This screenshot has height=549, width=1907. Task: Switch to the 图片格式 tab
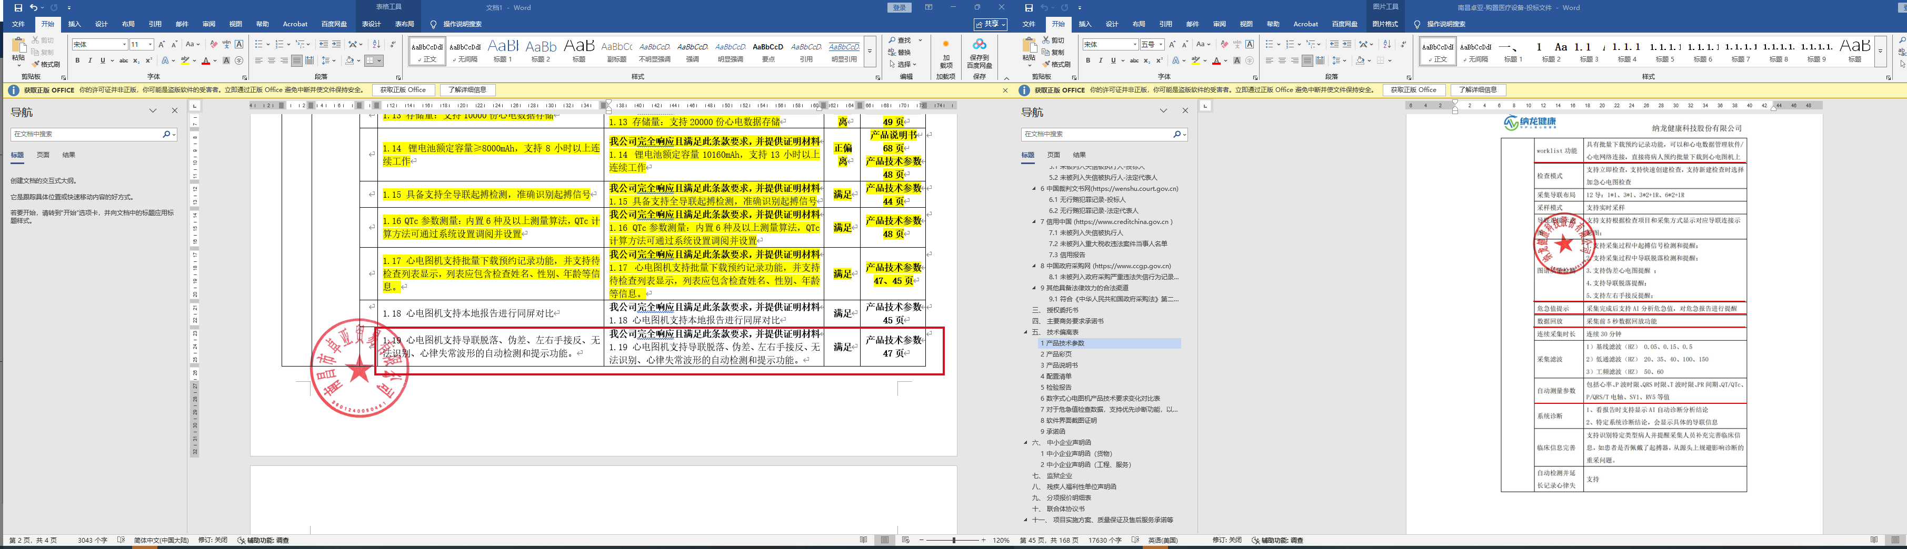click(x=1384, y=24)
